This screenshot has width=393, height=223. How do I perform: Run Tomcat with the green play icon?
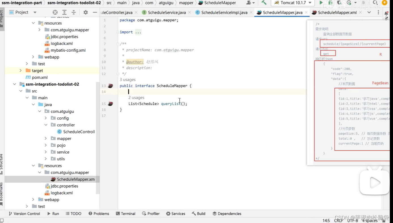pos(321,3)
